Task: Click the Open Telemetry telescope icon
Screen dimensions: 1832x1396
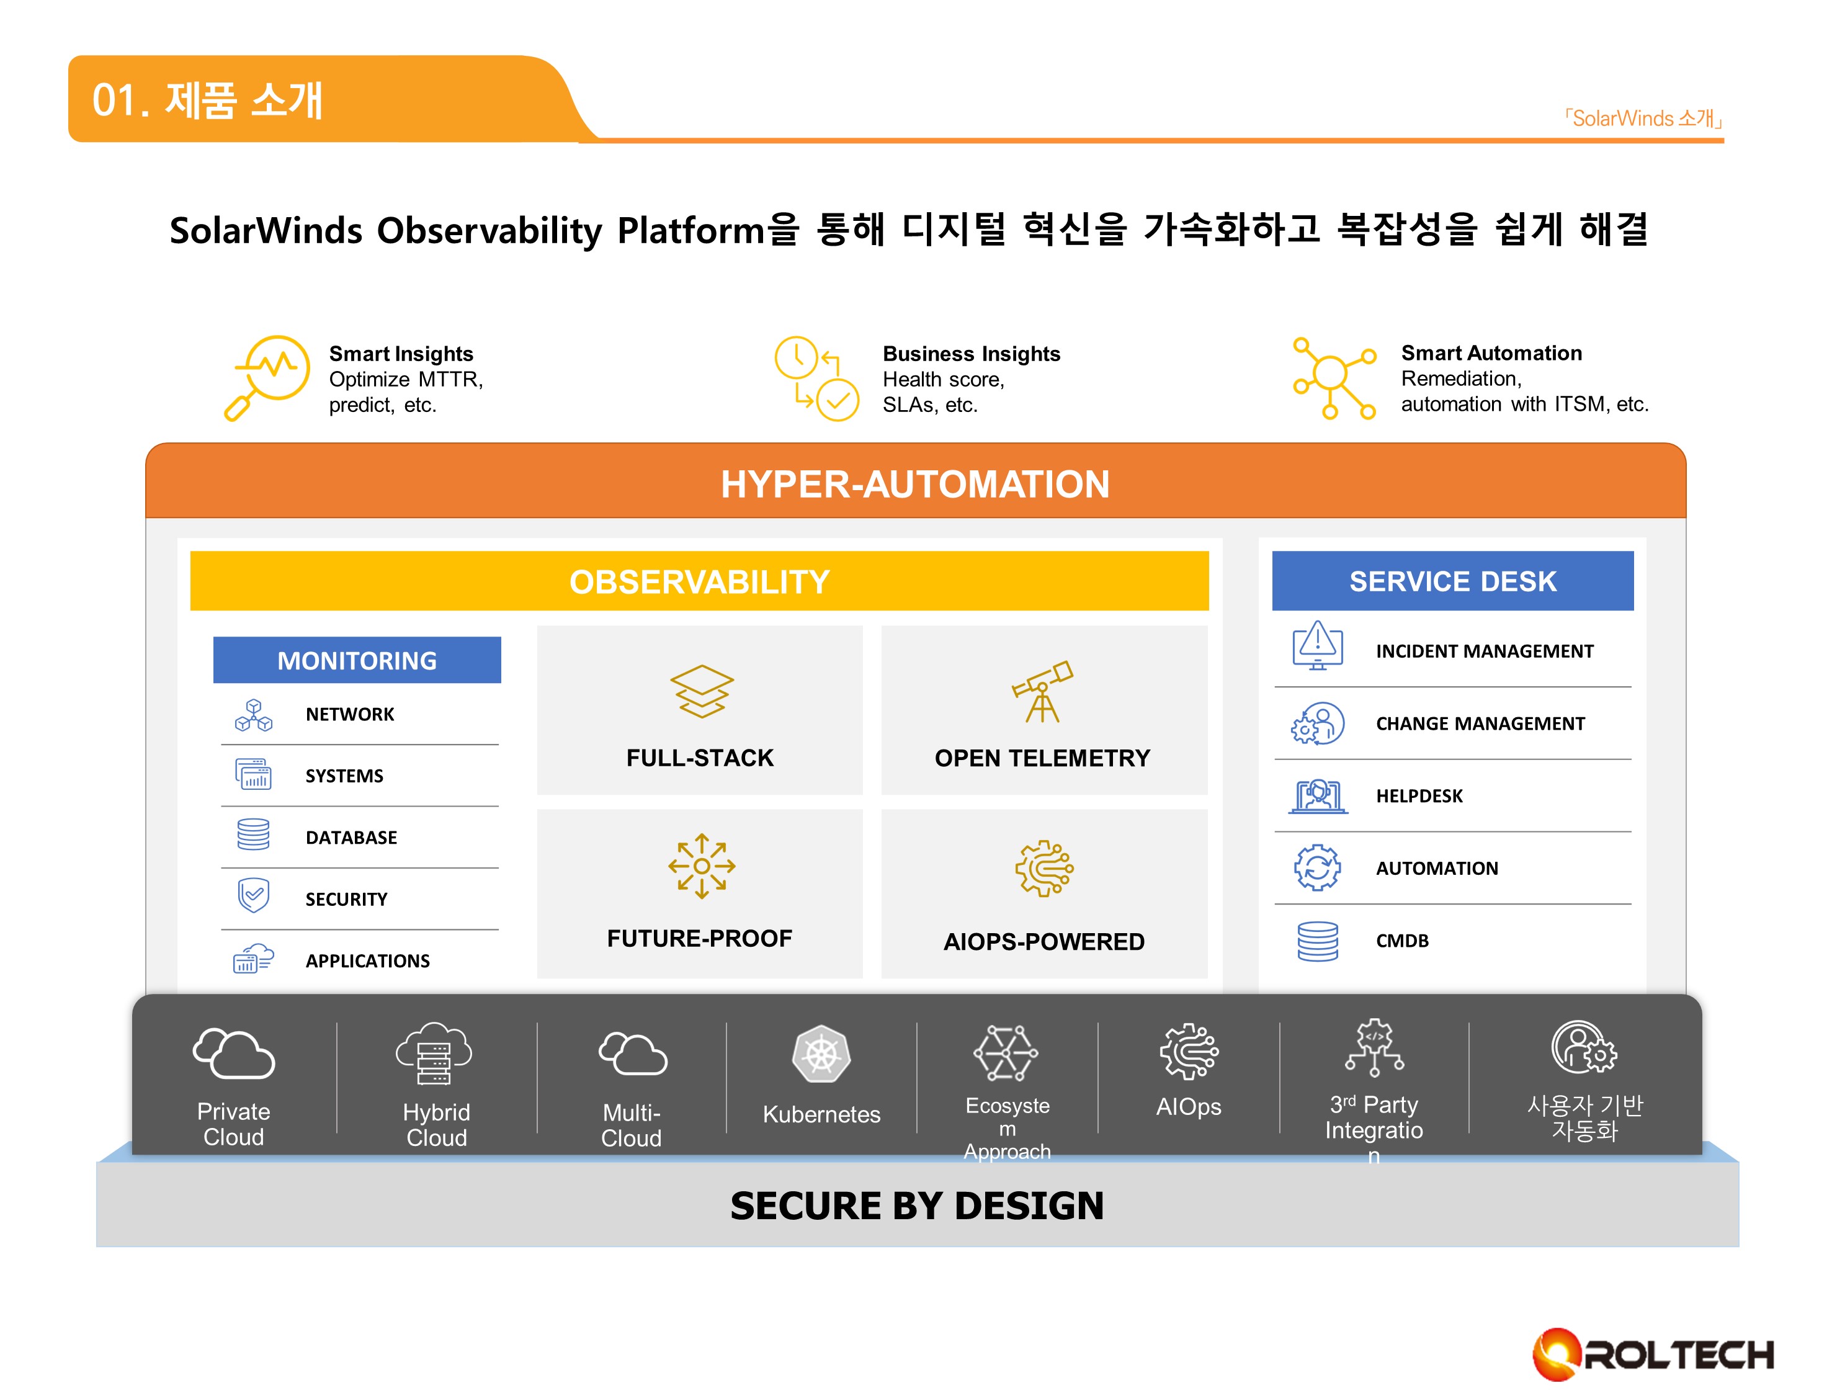Action: [1043, 691]
